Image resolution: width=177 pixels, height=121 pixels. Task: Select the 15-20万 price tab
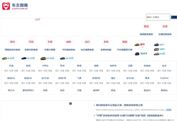coord(50,58)
